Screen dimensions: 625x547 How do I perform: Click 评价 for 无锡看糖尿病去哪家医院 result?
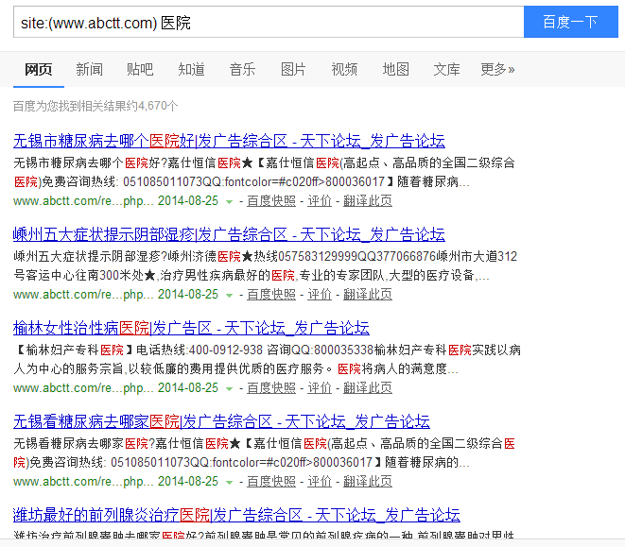[320, 481]
